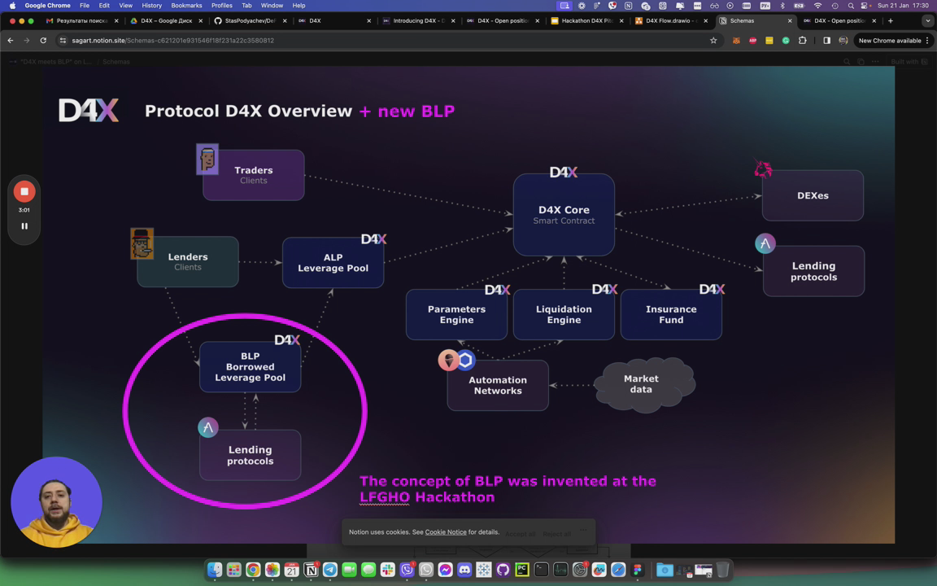937x586 pixels.
Task: Open Viber from the Dock
Action: pos(407,570)
